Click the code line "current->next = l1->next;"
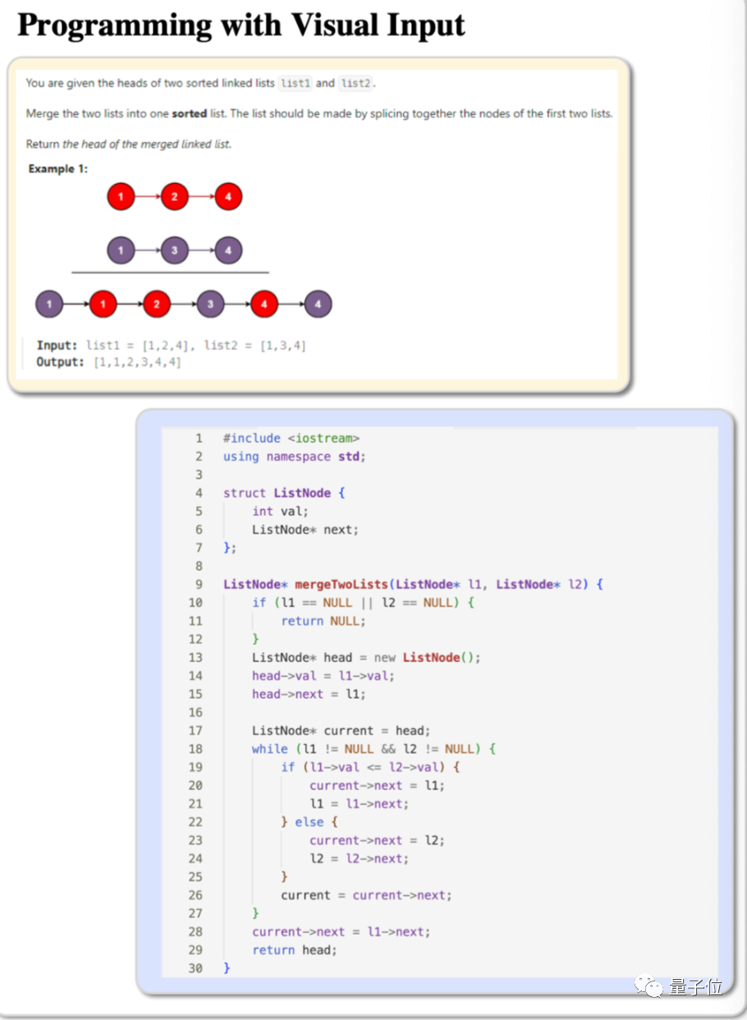Image resolution: width=747 pixels, height=1020 pixels. tap(341, 931)
